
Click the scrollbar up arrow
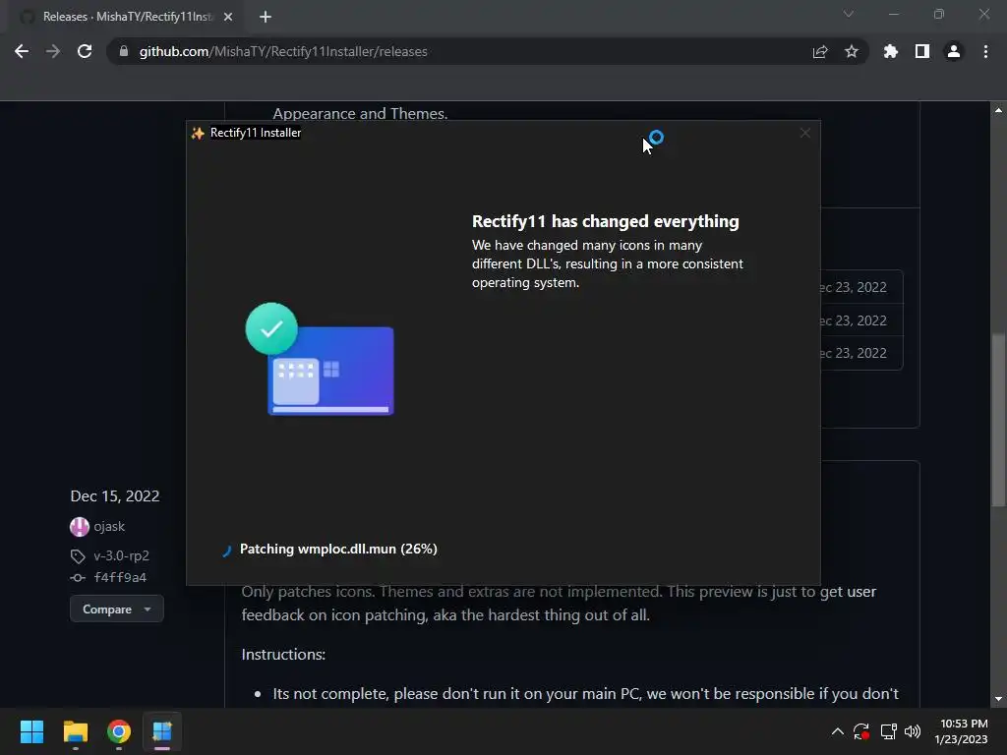point(998,110)
